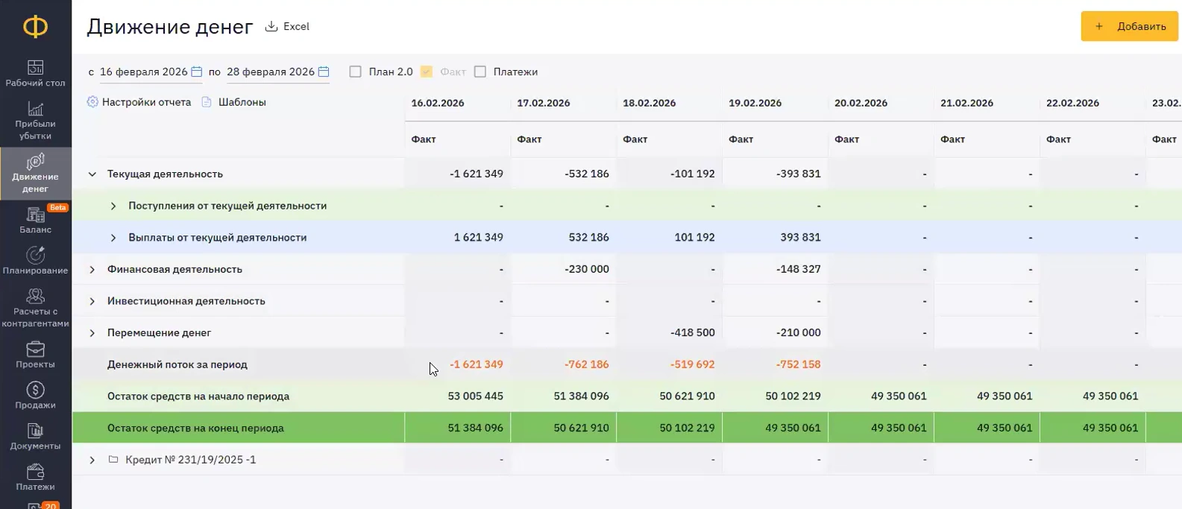This screenshot has width=1182, height=509.
Task: Open calendar for start date 16 февраля 2026
Action: (197, 72)
